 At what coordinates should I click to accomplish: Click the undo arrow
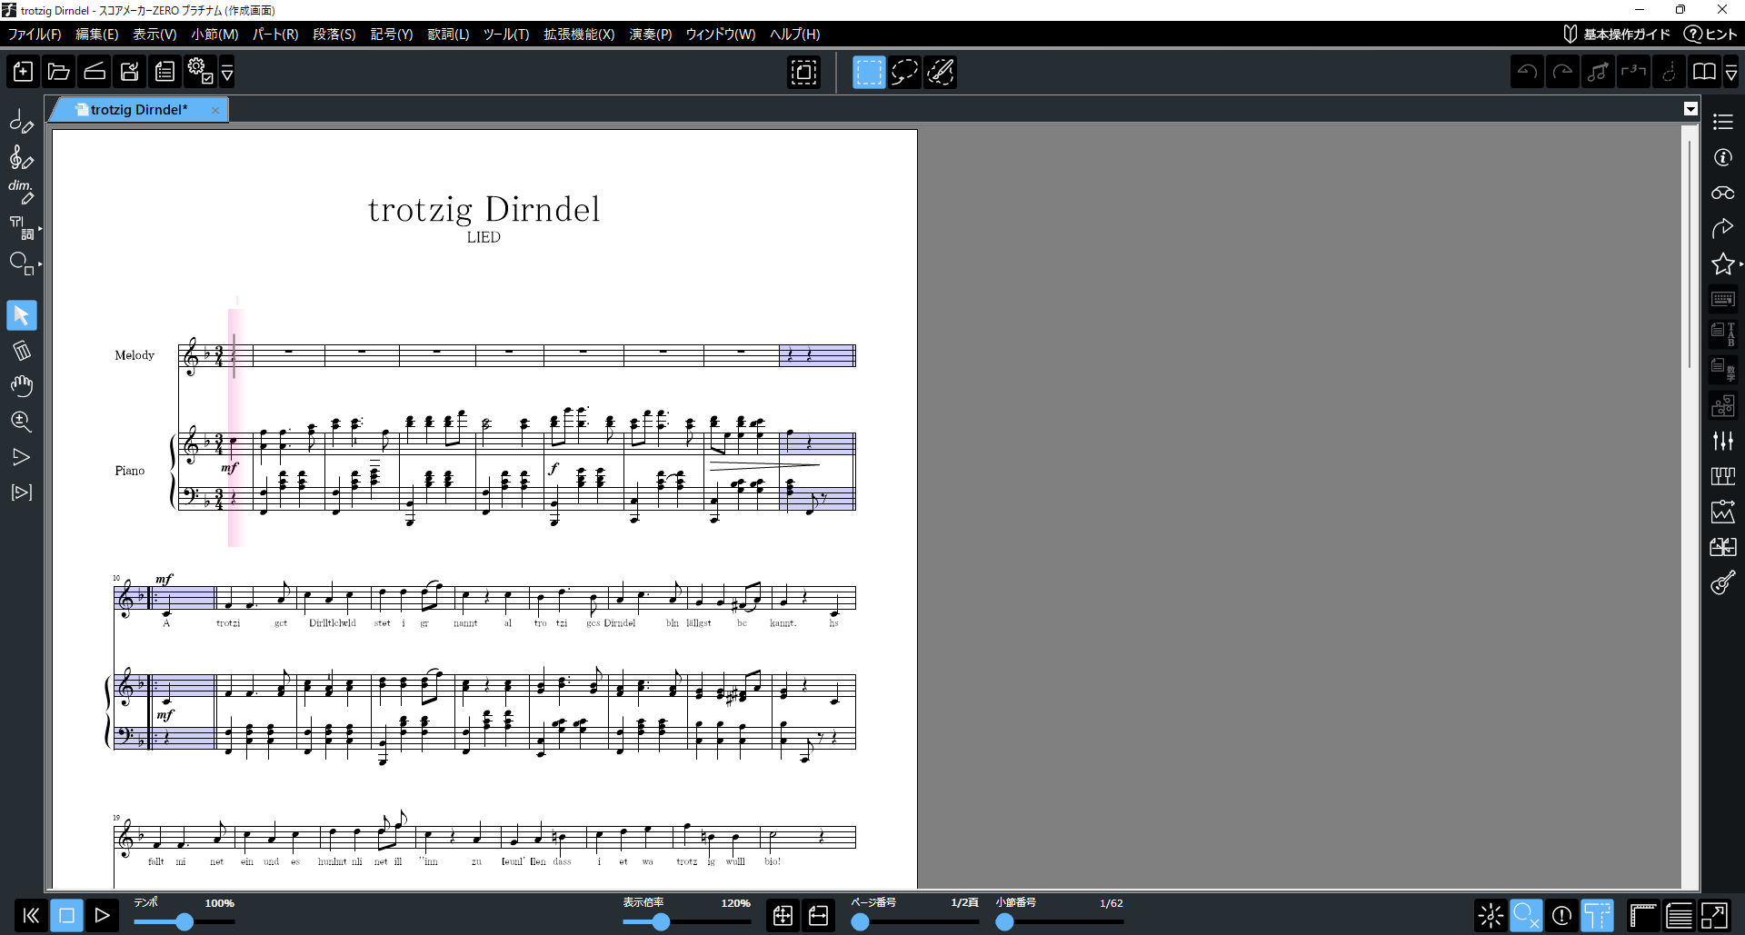tap(1527, 72)
